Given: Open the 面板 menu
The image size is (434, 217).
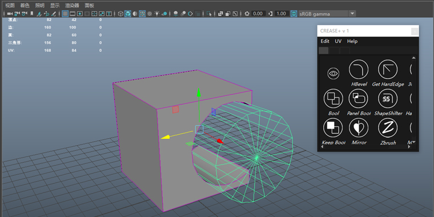Looking at the screenshot, I should pos(89,5).
